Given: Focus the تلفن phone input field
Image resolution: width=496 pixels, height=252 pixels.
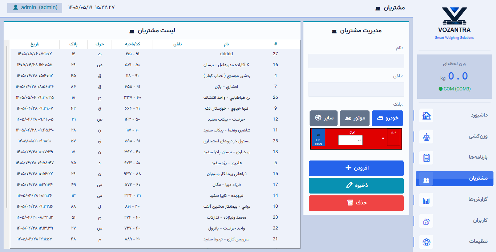Looking at the screenshot, I should (356, 89).
